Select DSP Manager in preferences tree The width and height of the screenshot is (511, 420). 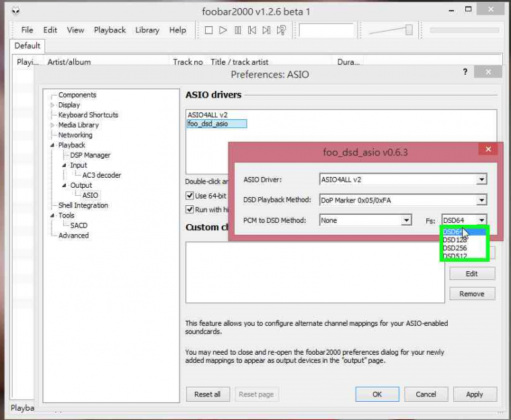90,155
